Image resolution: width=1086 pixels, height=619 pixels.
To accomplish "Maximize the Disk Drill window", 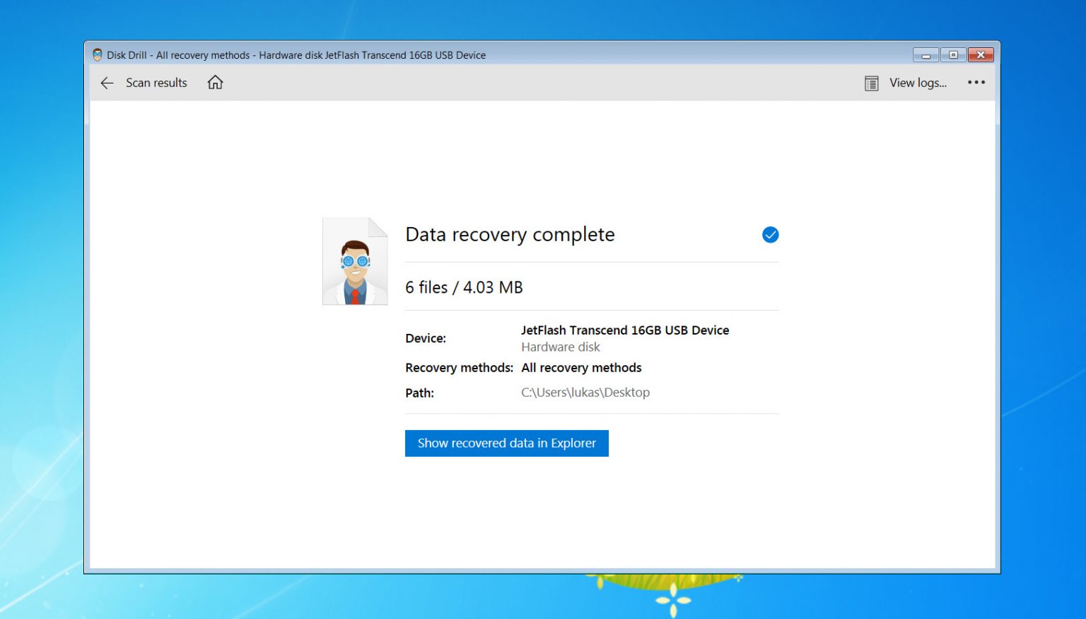I will click(953, 54).
